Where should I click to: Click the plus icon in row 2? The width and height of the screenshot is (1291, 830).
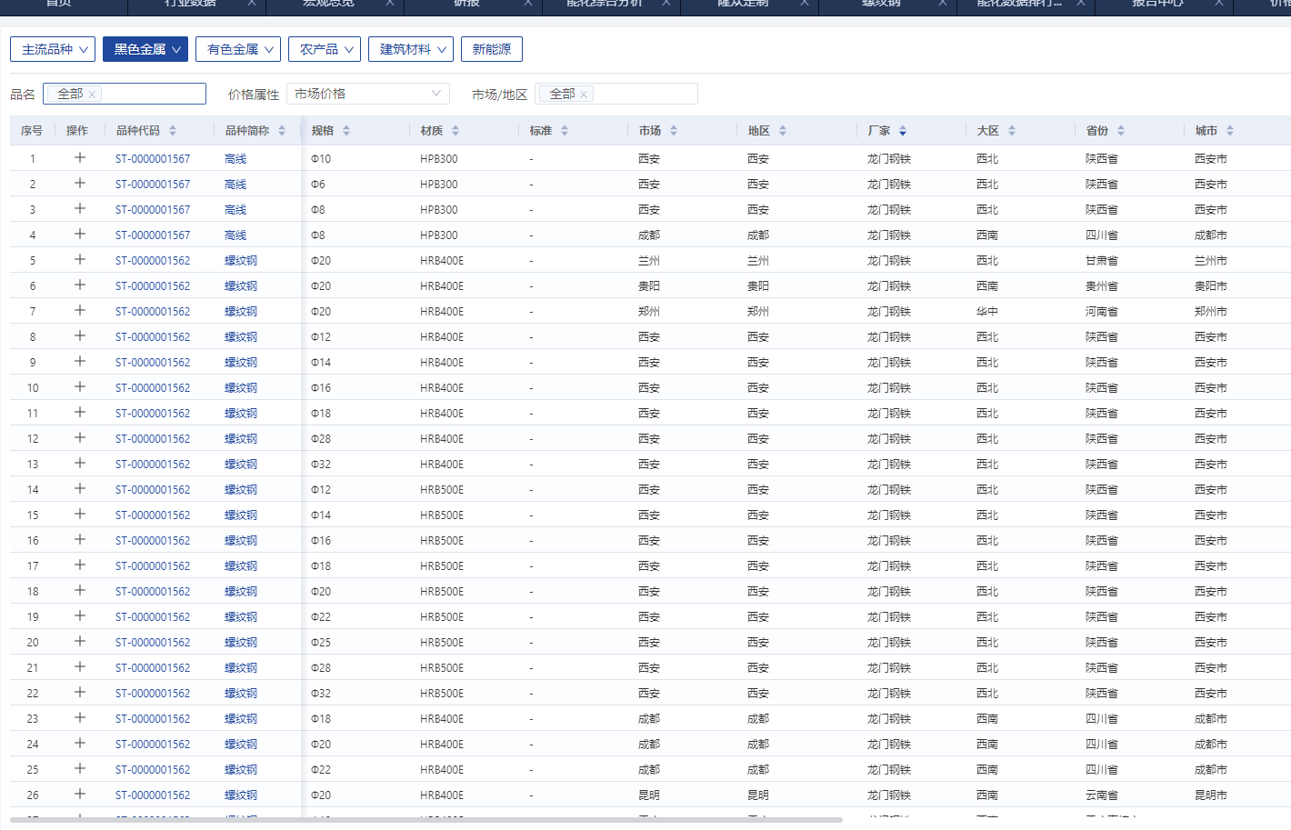click(x=80, y=184)
